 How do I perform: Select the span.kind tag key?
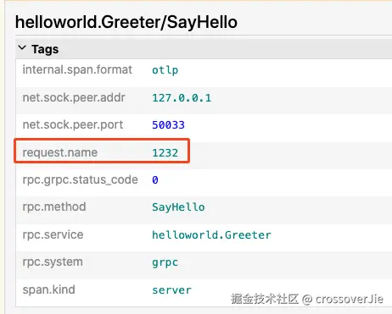tap(48, 289)
